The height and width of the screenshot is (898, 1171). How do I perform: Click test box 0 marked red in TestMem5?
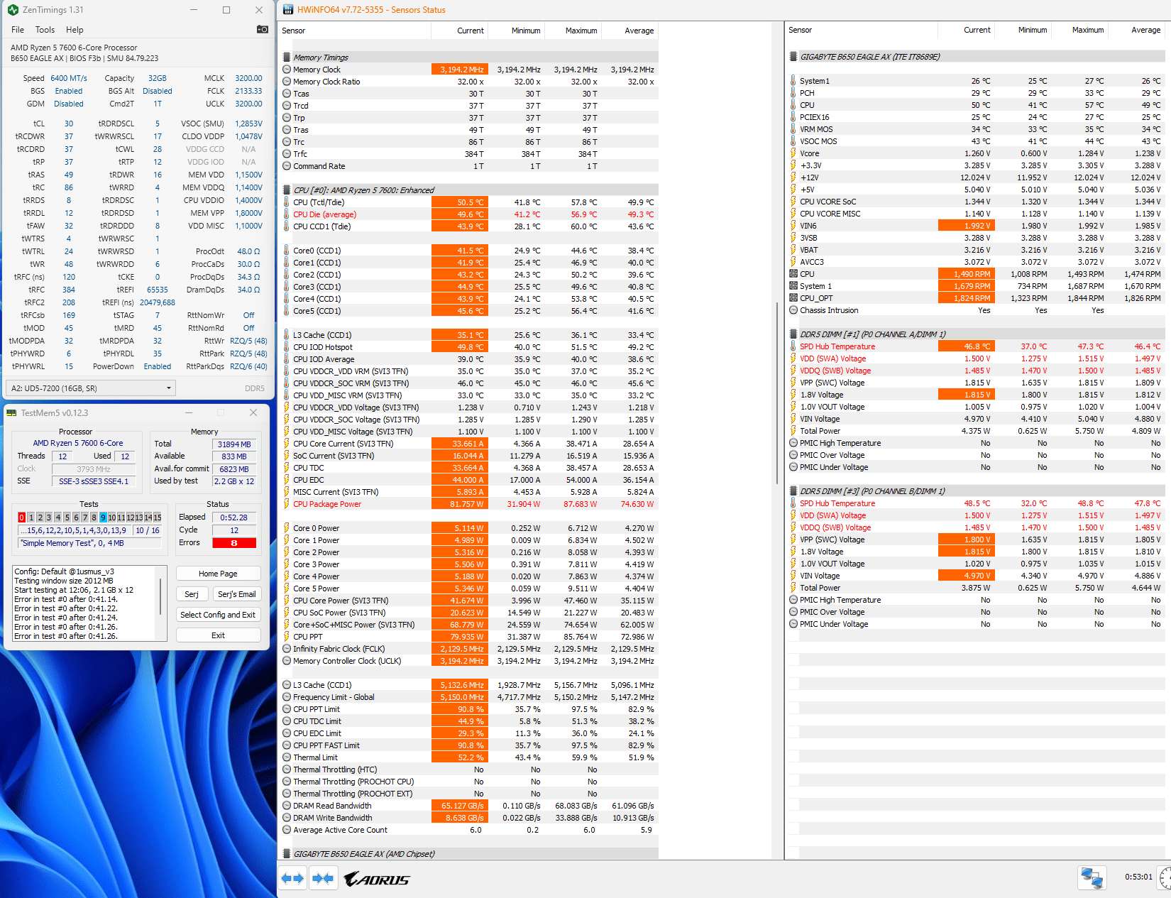[x=21, y=518]
